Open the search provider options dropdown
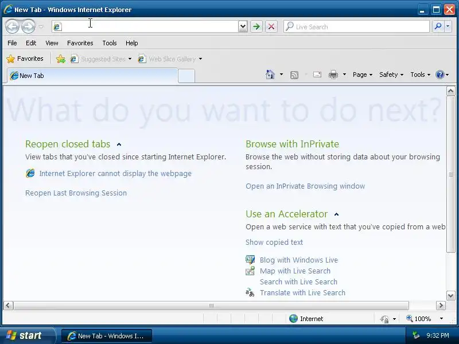This screenshot has width=459, height=344. click(x=448, y=26)
